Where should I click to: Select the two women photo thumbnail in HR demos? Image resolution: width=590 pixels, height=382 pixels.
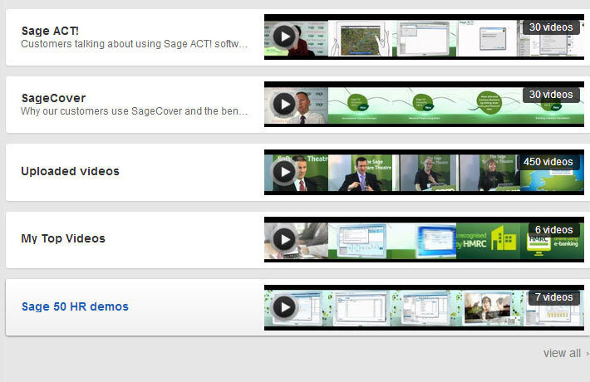pos(488,308)
